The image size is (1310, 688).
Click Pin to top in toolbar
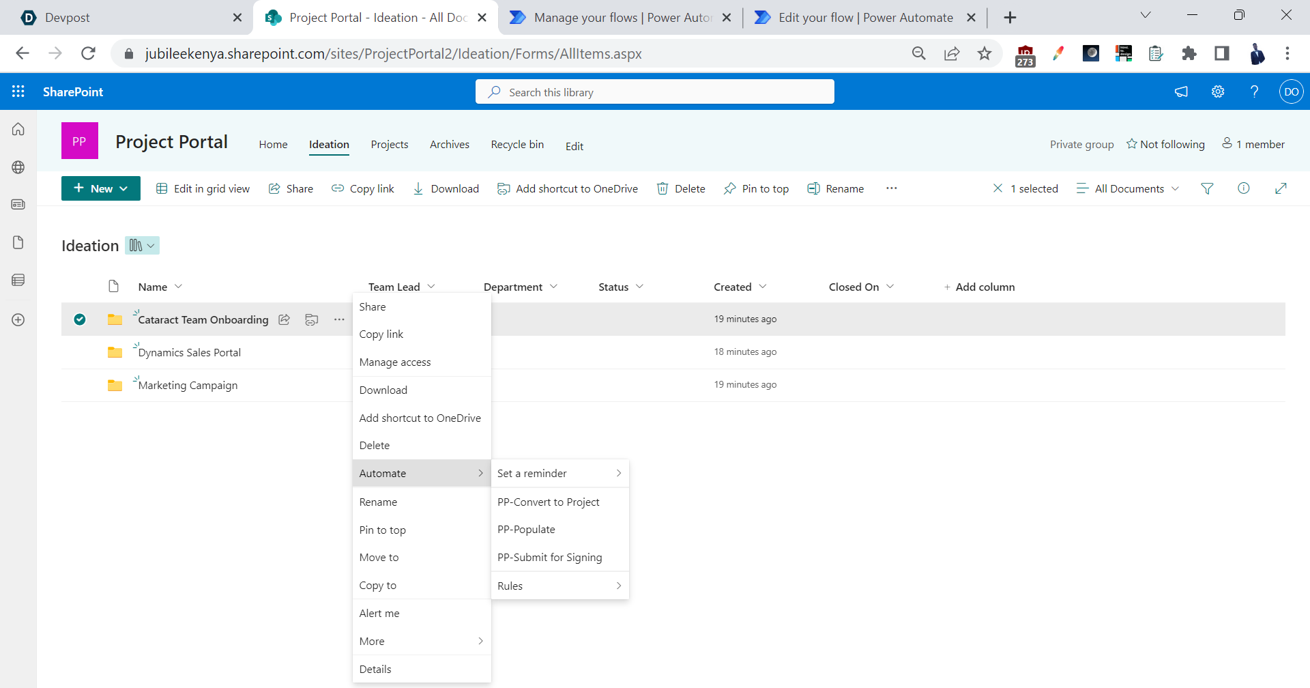click(756, 188)
